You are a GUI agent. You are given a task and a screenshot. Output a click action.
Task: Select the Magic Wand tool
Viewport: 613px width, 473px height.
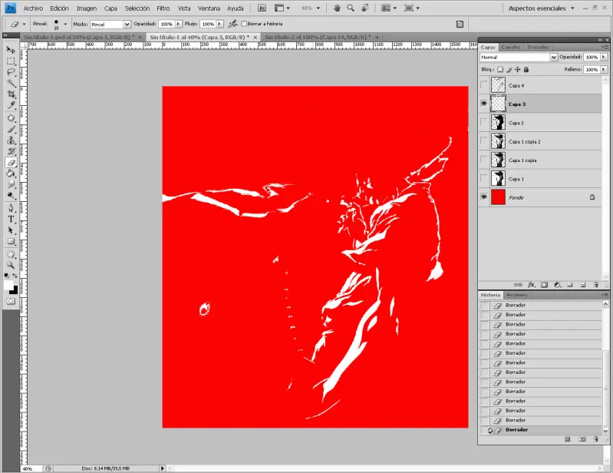pyautogui.click(x=11, y=83)
